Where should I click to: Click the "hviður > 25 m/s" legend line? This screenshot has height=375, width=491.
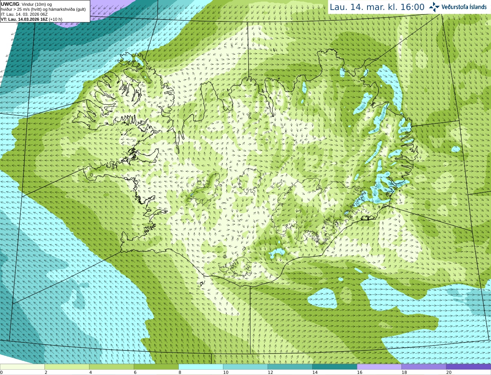[x=43, y=9]
